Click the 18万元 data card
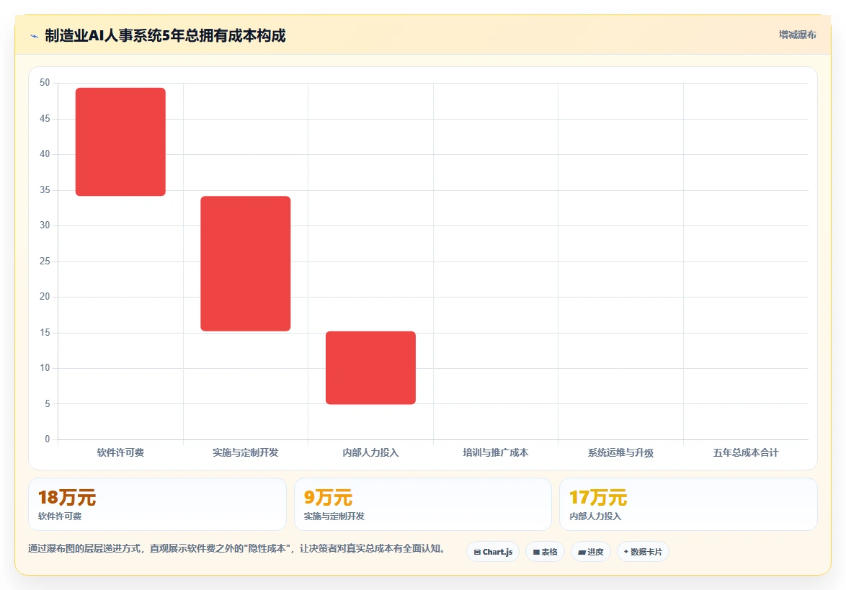 157,504
